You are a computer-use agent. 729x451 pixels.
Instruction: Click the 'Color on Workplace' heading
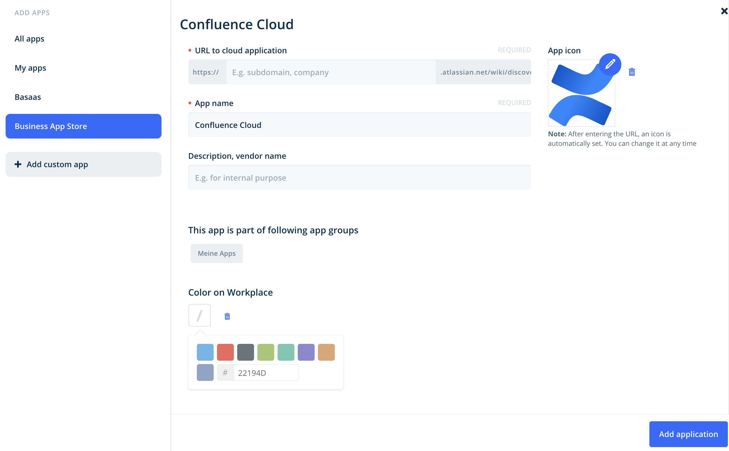tap(230, 292)
